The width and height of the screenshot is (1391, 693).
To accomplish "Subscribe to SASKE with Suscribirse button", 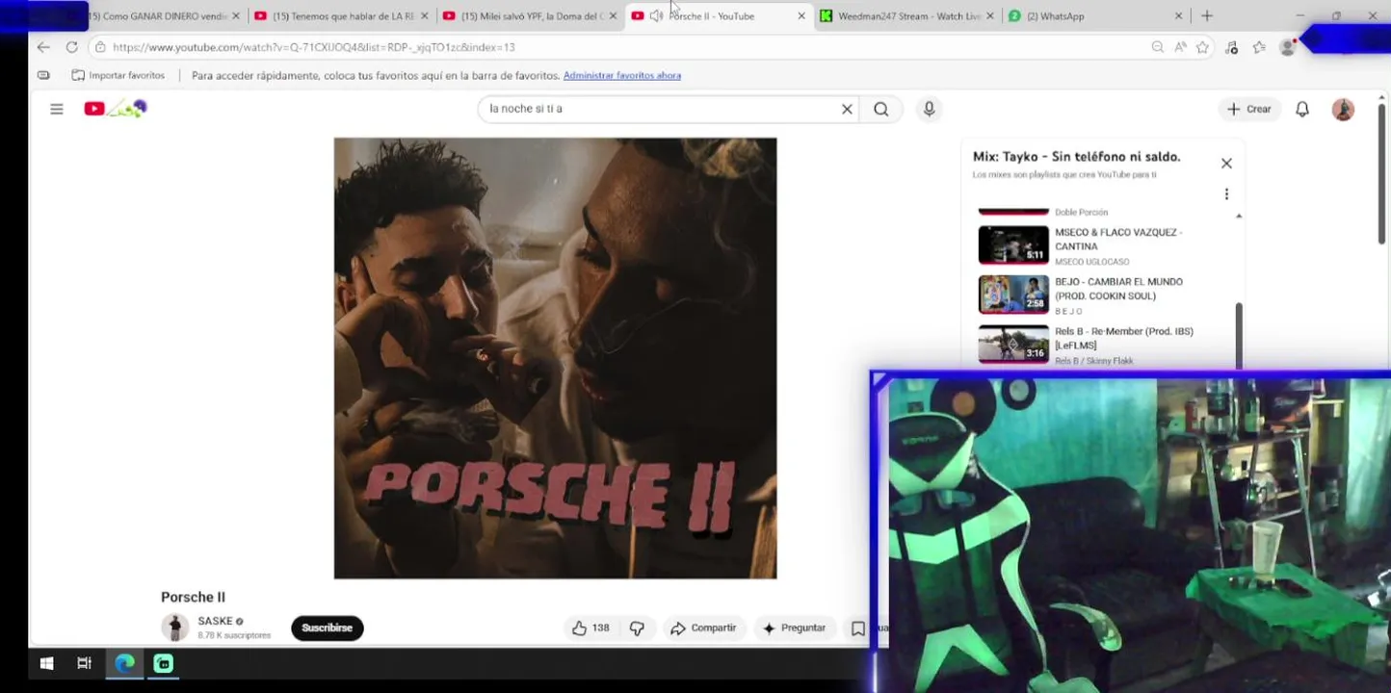I will (328, 628).
